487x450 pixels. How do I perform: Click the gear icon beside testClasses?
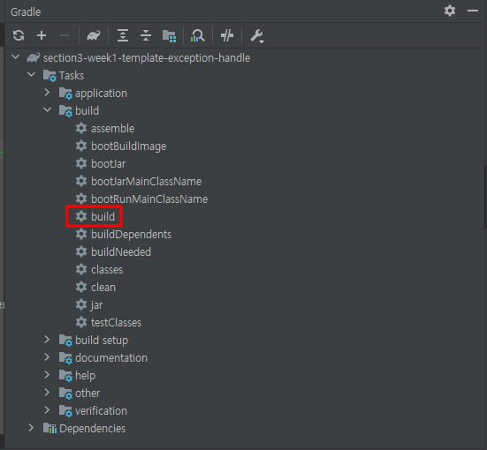pyautogui.click(x=81, y=322)
